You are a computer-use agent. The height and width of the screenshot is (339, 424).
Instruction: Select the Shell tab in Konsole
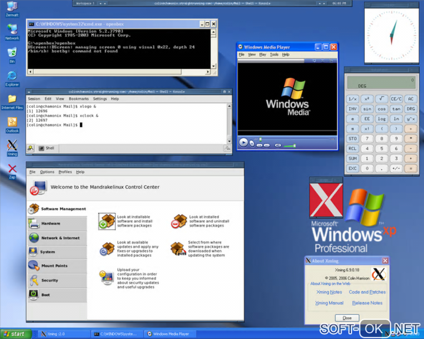(x=47, y=148)
